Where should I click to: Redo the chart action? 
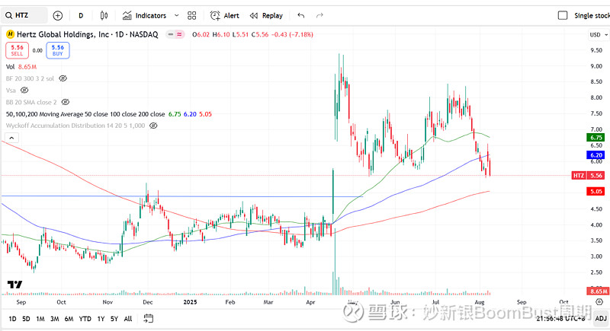(x=319, y=15)
